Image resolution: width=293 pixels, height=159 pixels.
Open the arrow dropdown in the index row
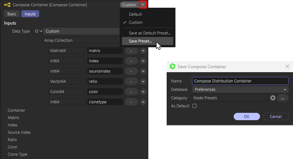pos(143,61)
